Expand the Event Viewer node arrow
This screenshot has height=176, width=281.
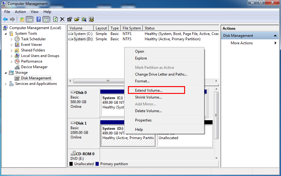pos(12,45)
